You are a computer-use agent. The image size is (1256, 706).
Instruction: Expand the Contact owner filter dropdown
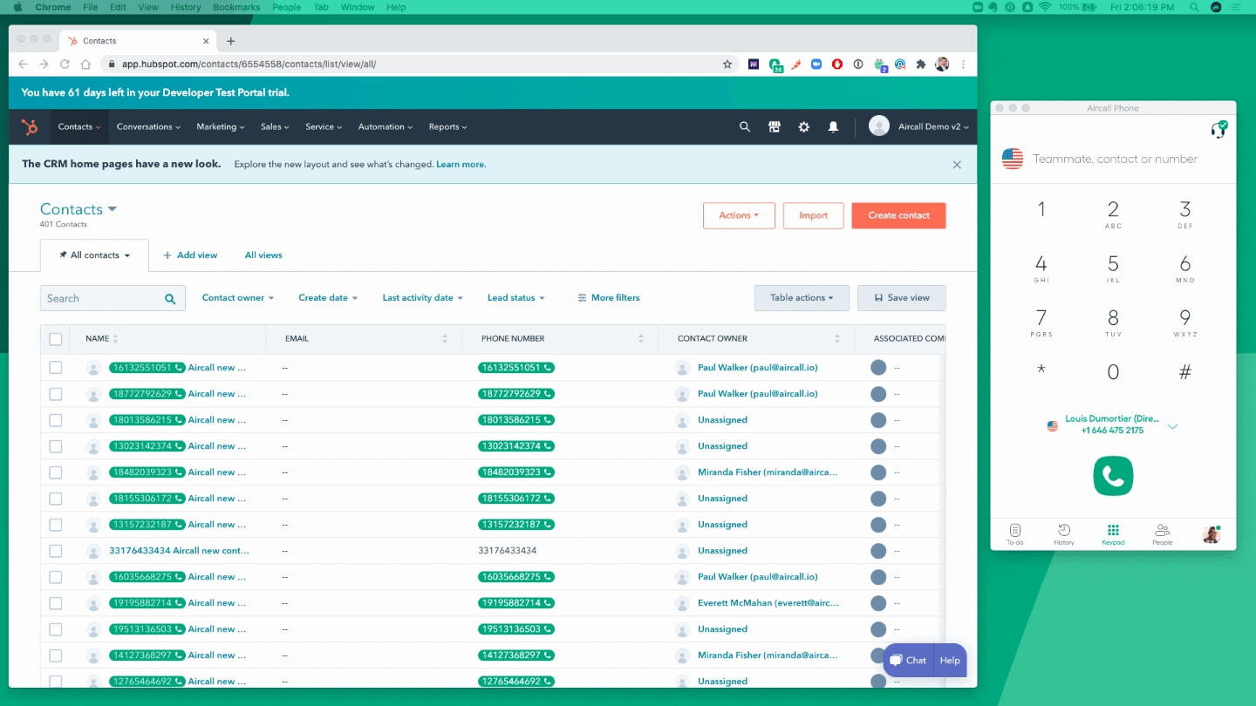point(237,298)
